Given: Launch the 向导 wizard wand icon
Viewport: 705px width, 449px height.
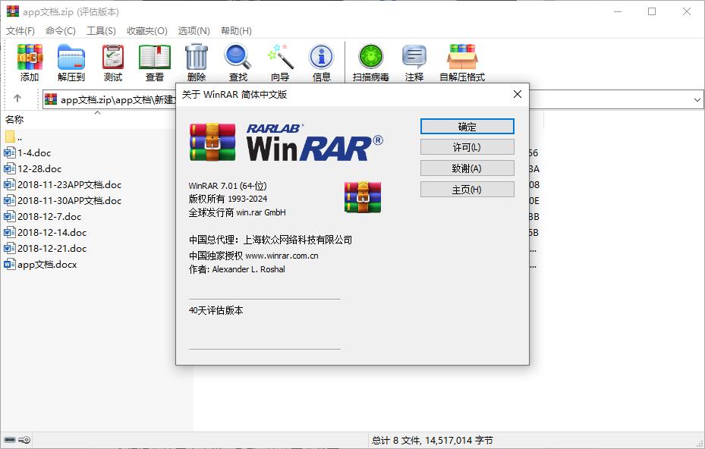Looking at the screenshot, I should (280, 57).
